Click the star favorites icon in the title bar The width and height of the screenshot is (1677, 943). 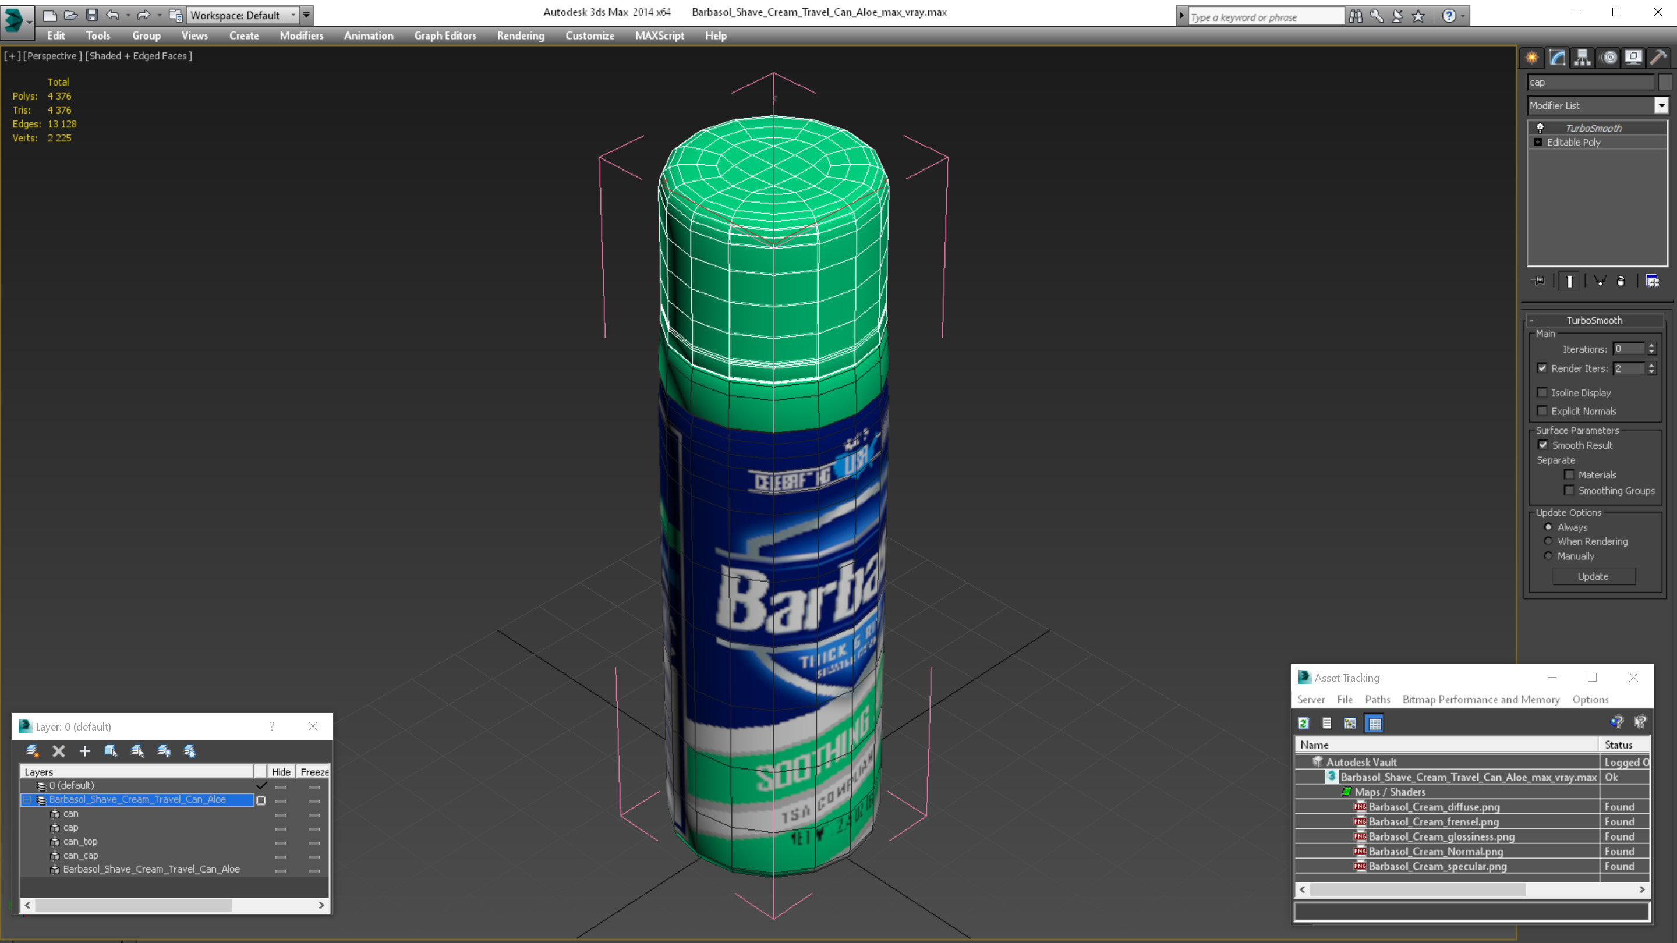1418,16
